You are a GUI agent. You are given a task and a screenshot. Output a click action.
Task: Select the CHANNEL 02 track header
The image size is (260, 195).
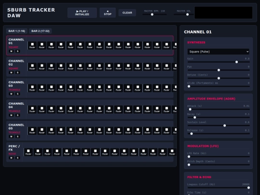click(16, 66)
